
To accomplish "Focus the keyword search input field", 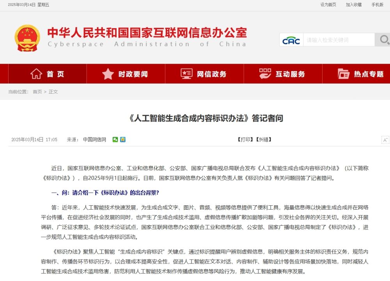I will (339, 40).
